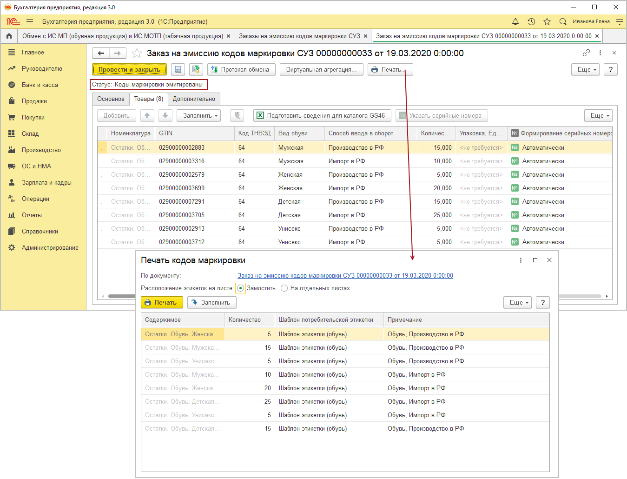The height and width of the screenshot is (479, 627).
Task: Click Шаблон потребительской этикетки column header
Action: (x=329, y=320)
